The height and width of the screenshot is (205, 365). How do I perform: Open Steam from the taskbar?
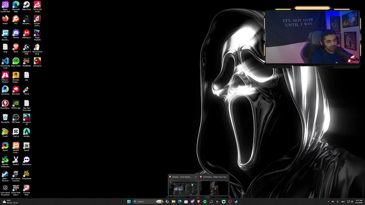236,202
